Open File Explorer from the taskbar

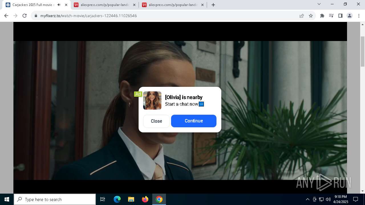131,199
